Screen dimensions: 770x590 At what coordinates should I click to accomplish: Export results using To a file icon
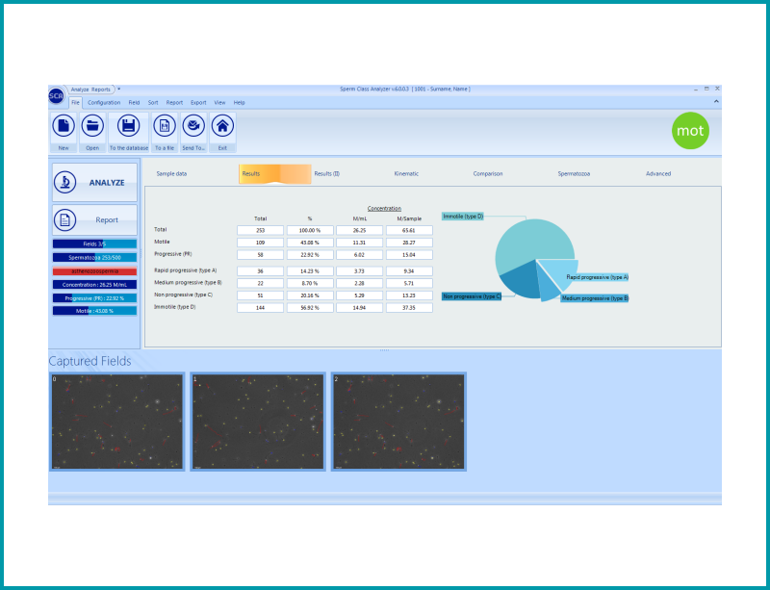coord(165,126)
